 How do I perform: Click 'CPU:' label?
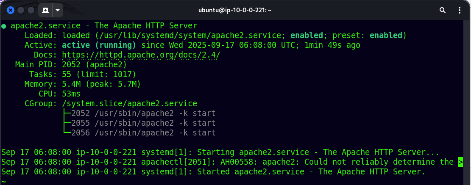tap(48, 94)
